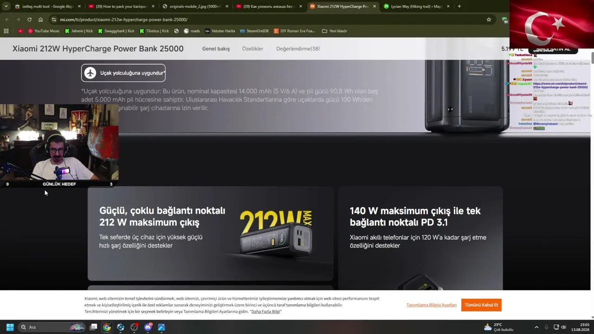Show hidden system tray icons
This screenshot has height=334, width=594.
(x=536, y=327)
